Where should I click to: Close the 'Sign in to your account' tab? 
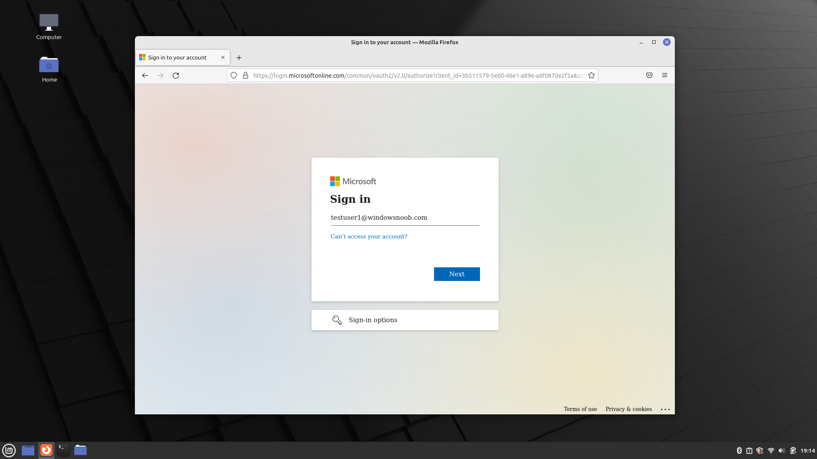[x=223, y=57]
